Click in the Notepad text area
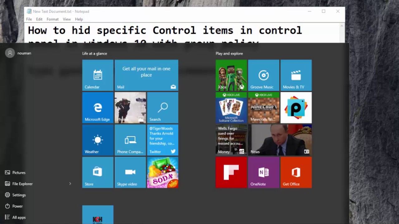 tap(182, 33)
